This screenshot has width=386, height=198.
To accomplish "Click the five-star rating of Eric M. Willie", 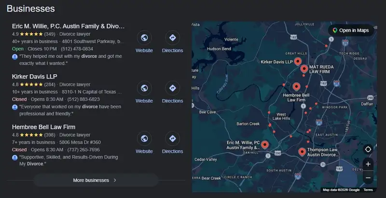I will [x=31, y=34].
